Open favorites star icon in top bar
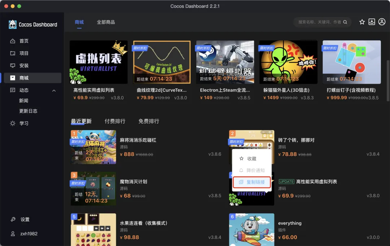The image size is (390, 246). coord(362,22)
